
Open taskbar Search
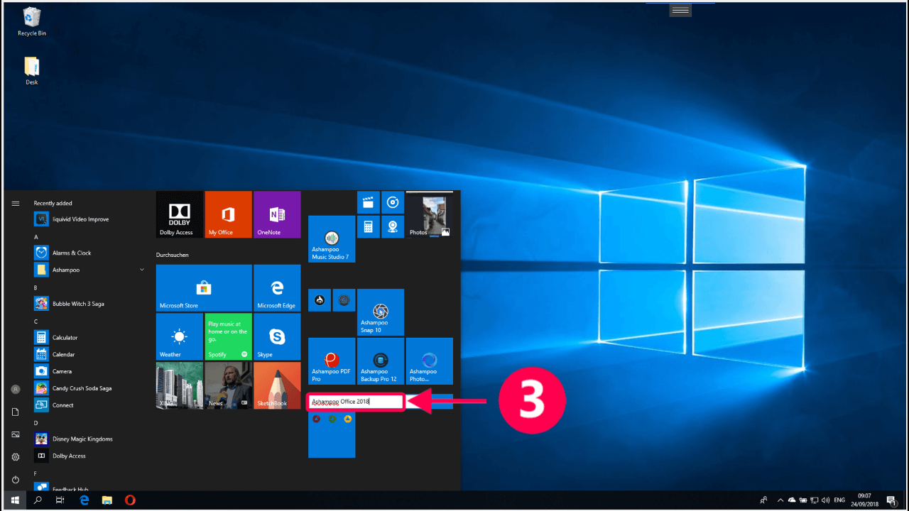tap(38, 500)
